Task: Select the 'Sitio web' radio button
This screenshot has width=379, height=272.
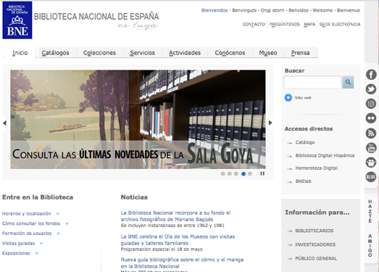Action: [x=288, y=97]
